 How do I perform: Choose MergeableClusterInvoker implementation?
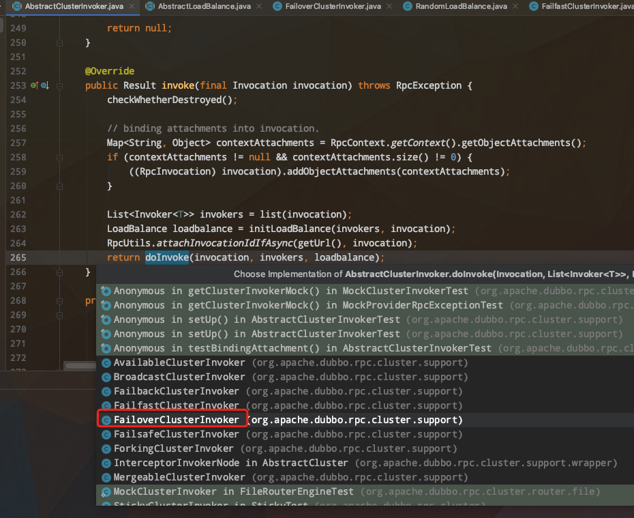(365, 478)
